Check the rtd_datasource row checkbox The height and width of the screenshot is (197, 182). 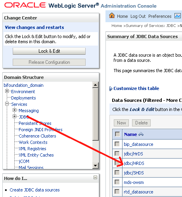117,191
